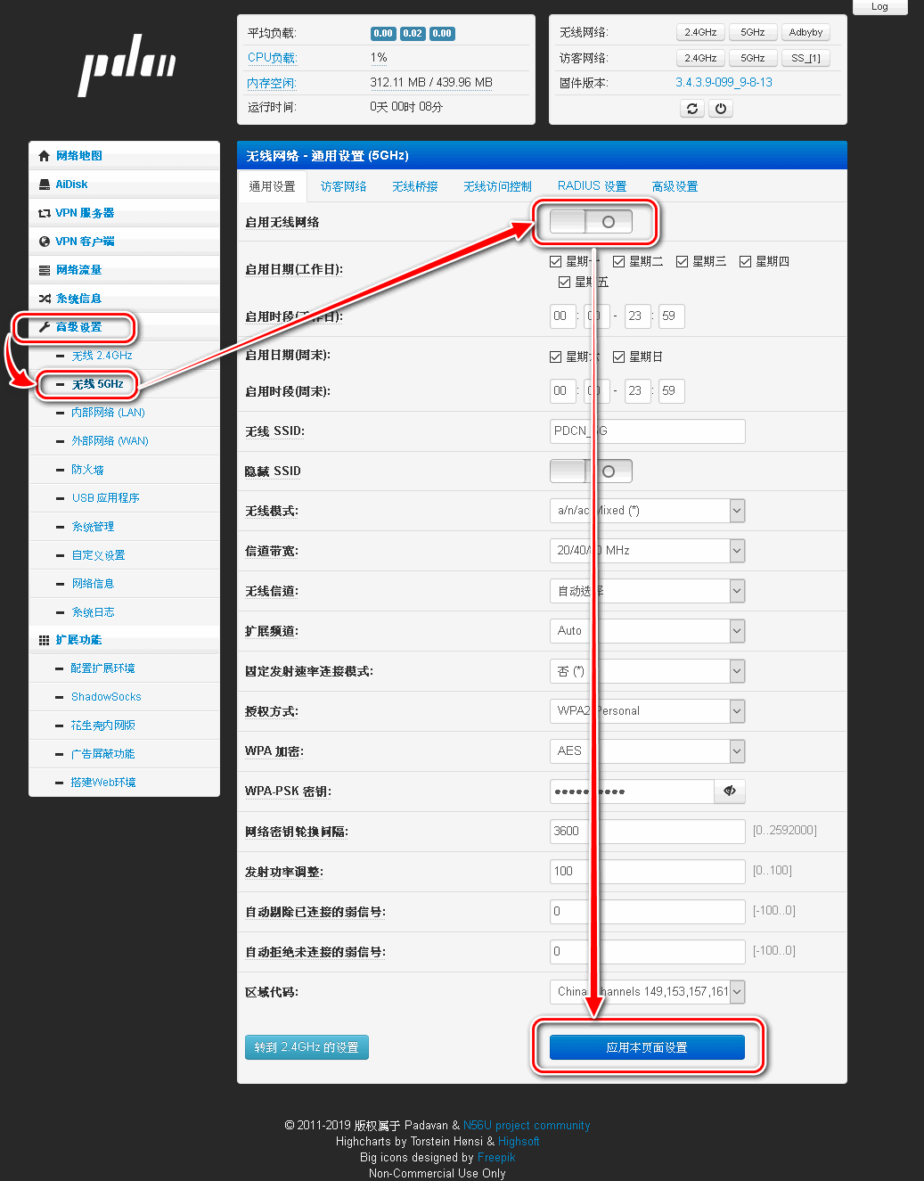
Task: Open 扩展功能 grid menu item
Action: 124,640
